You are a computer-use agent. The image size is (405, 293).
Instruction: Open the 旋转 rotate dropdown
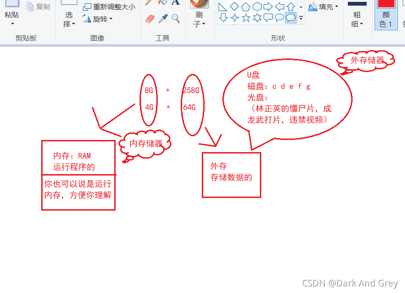tap(111, 19)
